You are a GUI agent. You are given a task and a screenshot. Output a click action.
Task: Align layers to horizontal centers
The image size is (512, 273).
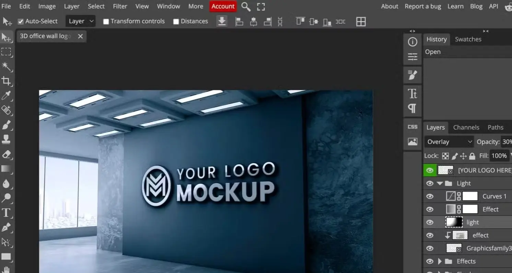click(254, 22)
